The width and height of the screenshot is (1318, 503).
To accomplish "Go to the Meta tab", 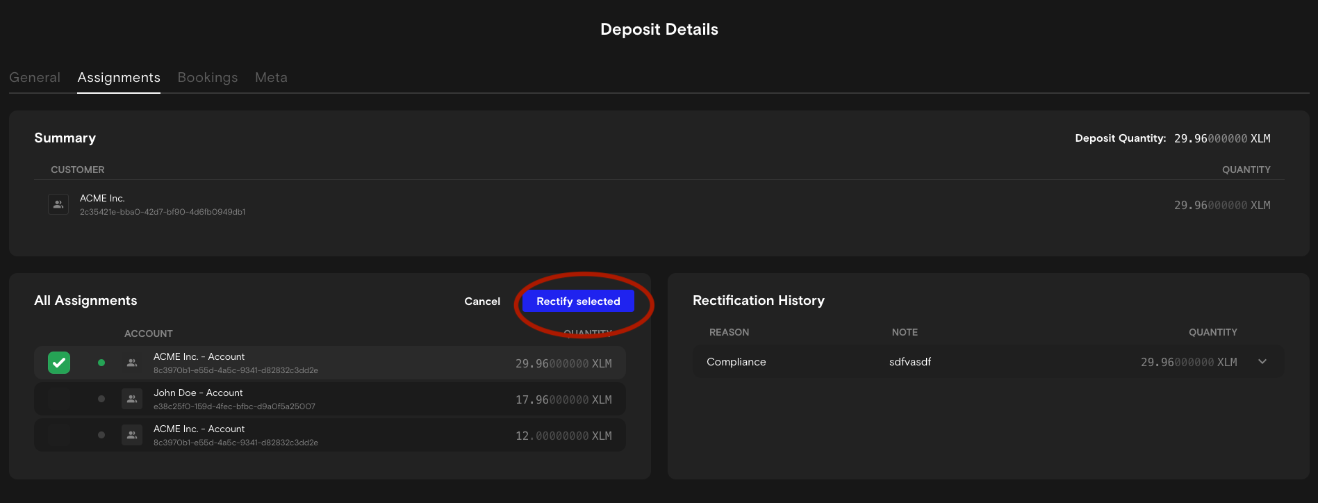I will pyautogui.click(x=271, y=78).
